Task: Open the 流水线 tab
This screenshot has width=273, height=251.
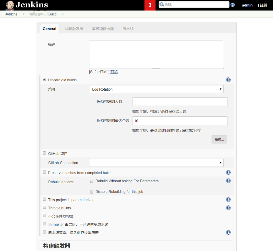Action: pyautogui.click(x=128, y=29)
